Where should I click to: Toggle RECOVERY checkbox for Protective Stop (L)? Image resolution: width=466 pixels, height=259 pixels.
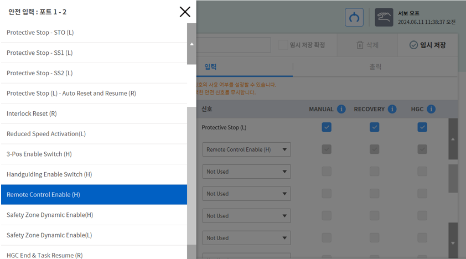[x=375, y=127]
